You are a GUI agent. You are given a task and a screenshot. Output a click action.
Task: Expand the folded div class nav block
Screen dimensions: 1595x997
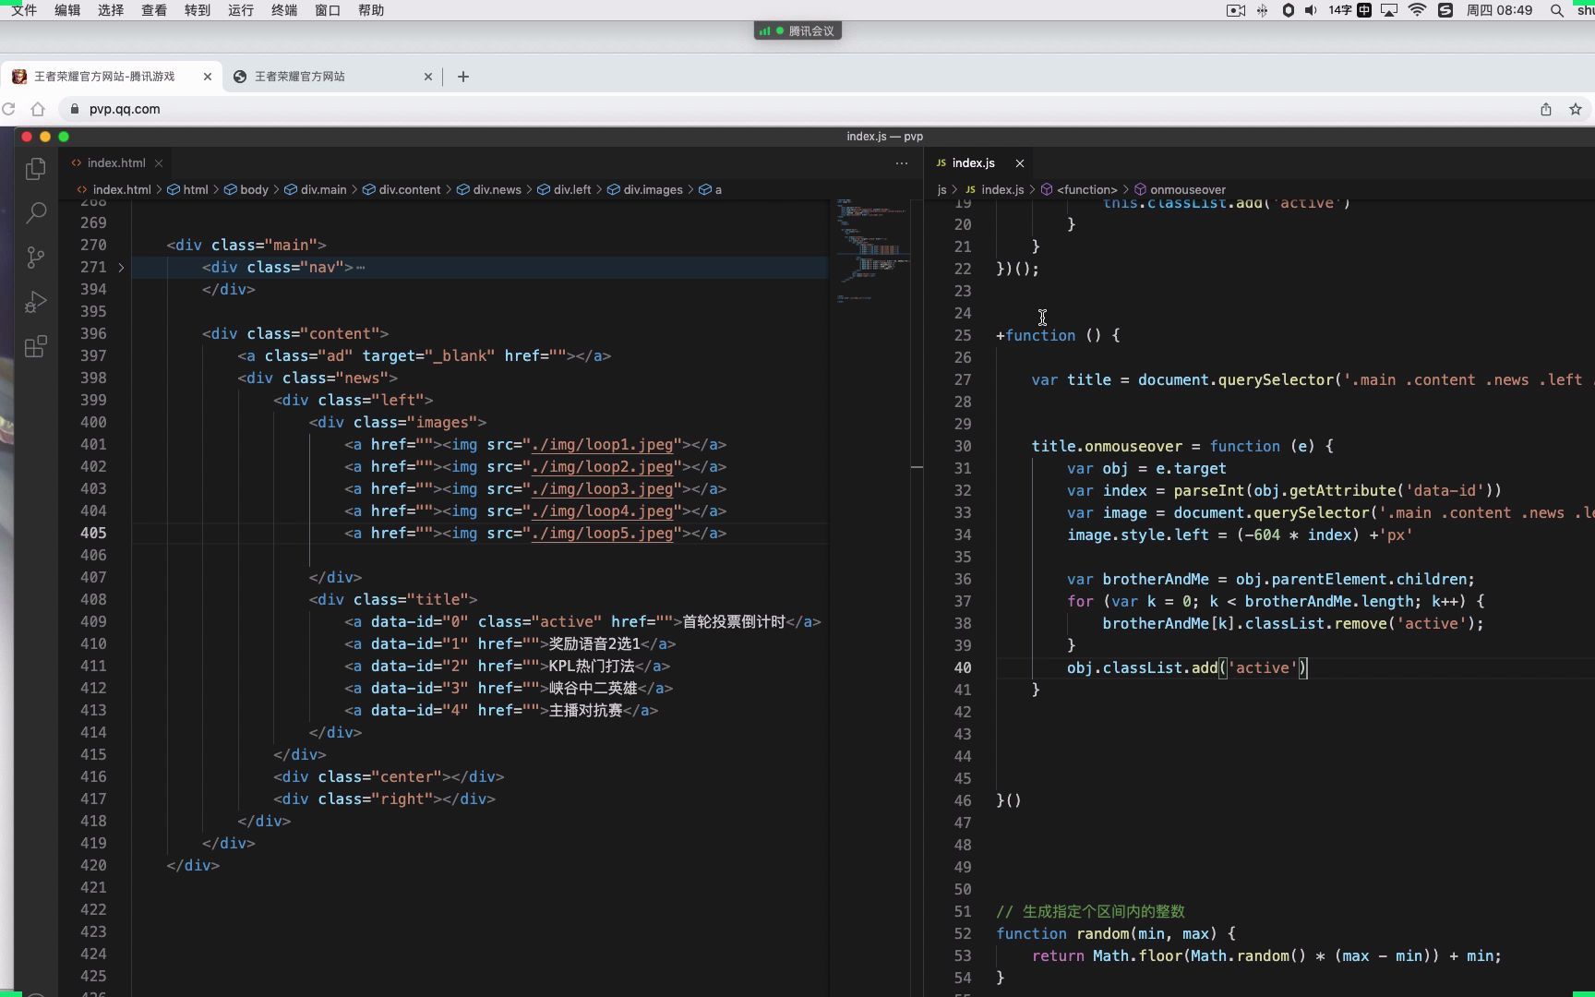click(121, 268)
